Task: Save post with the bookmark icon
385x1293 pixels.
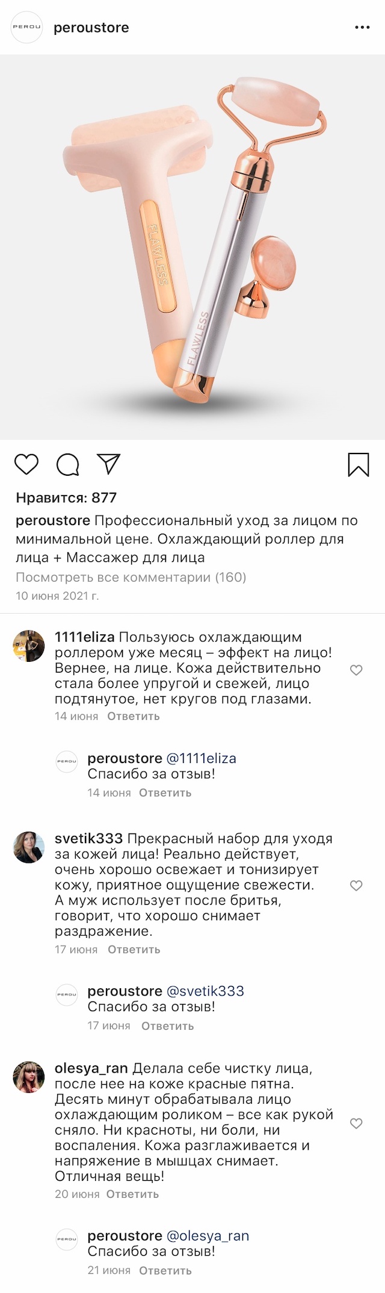Action: 359,464
